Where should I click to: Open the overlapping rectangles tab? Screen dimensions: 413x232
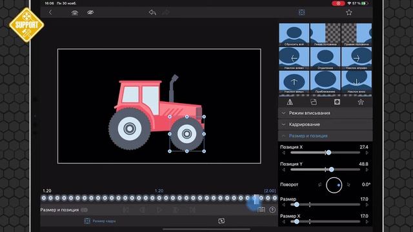(314, 102)
